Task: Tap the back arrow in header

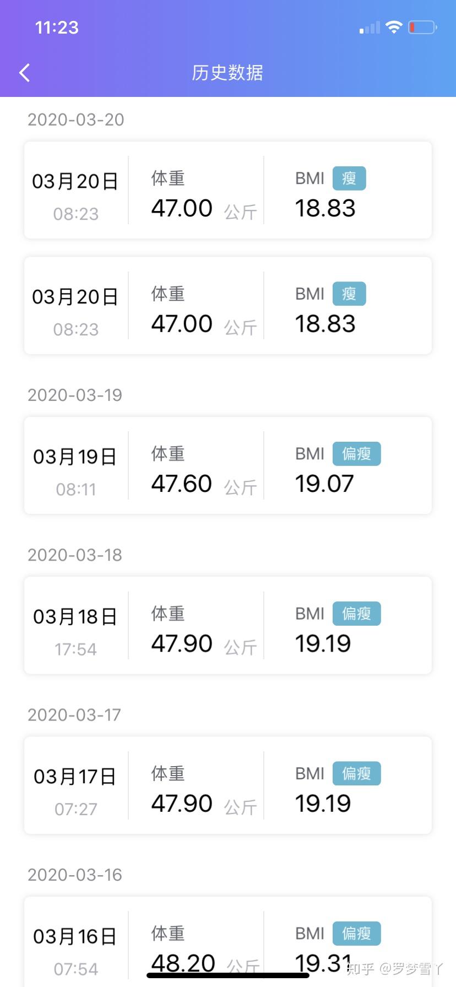Action: (x=24, y=73)
